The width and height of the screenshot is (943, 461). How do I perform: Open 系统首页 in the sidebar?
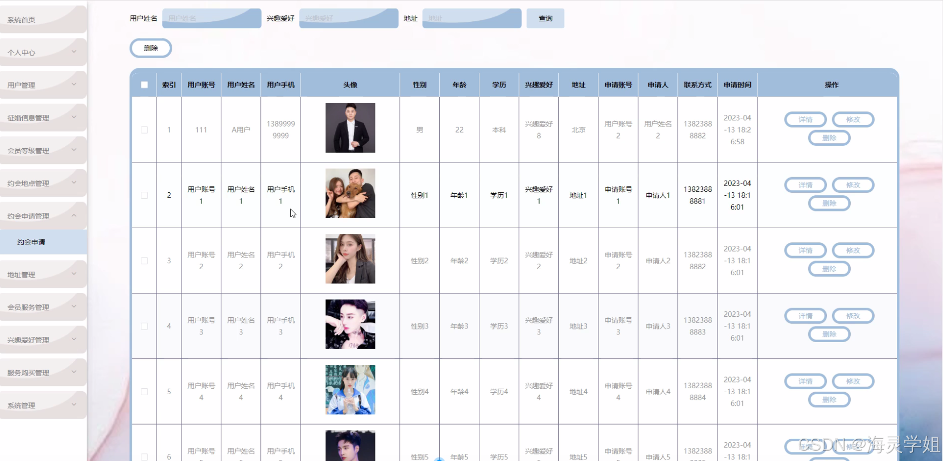(x=43, y=20)
